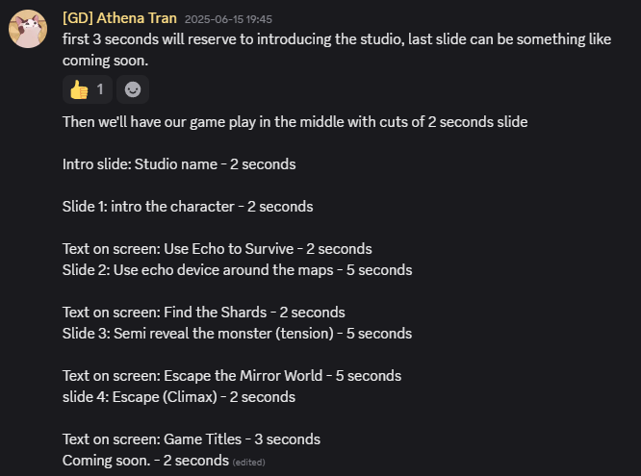Open the [GD] Athena Tran username

click(x=118, y=17)
